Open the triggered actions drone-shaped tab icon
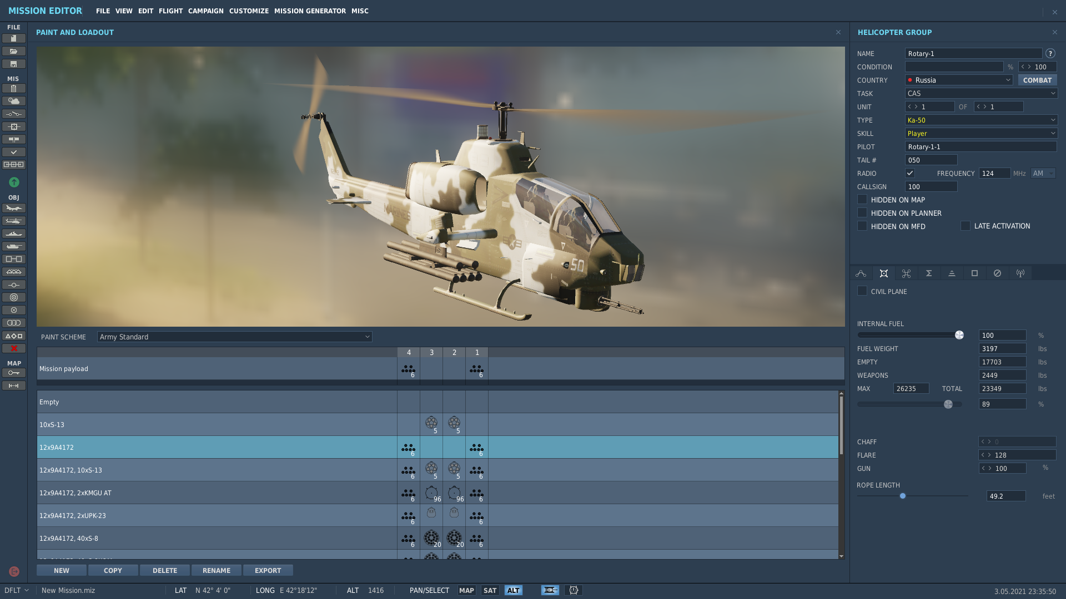The height and width of the screenshot is (599, 1066). 907,273
